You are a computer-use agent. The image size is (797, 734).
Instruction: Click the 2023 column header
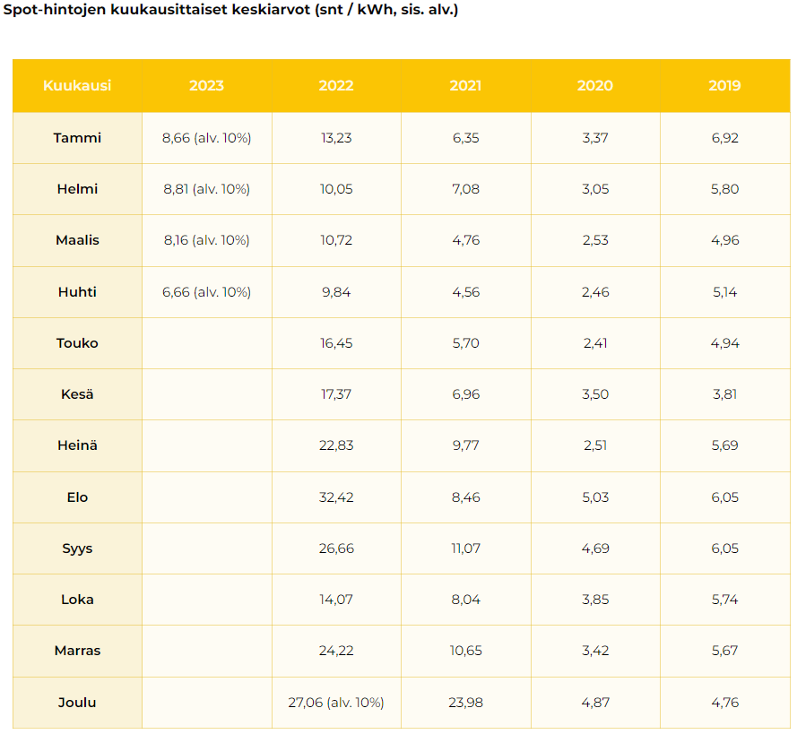[x=206, y=86]
